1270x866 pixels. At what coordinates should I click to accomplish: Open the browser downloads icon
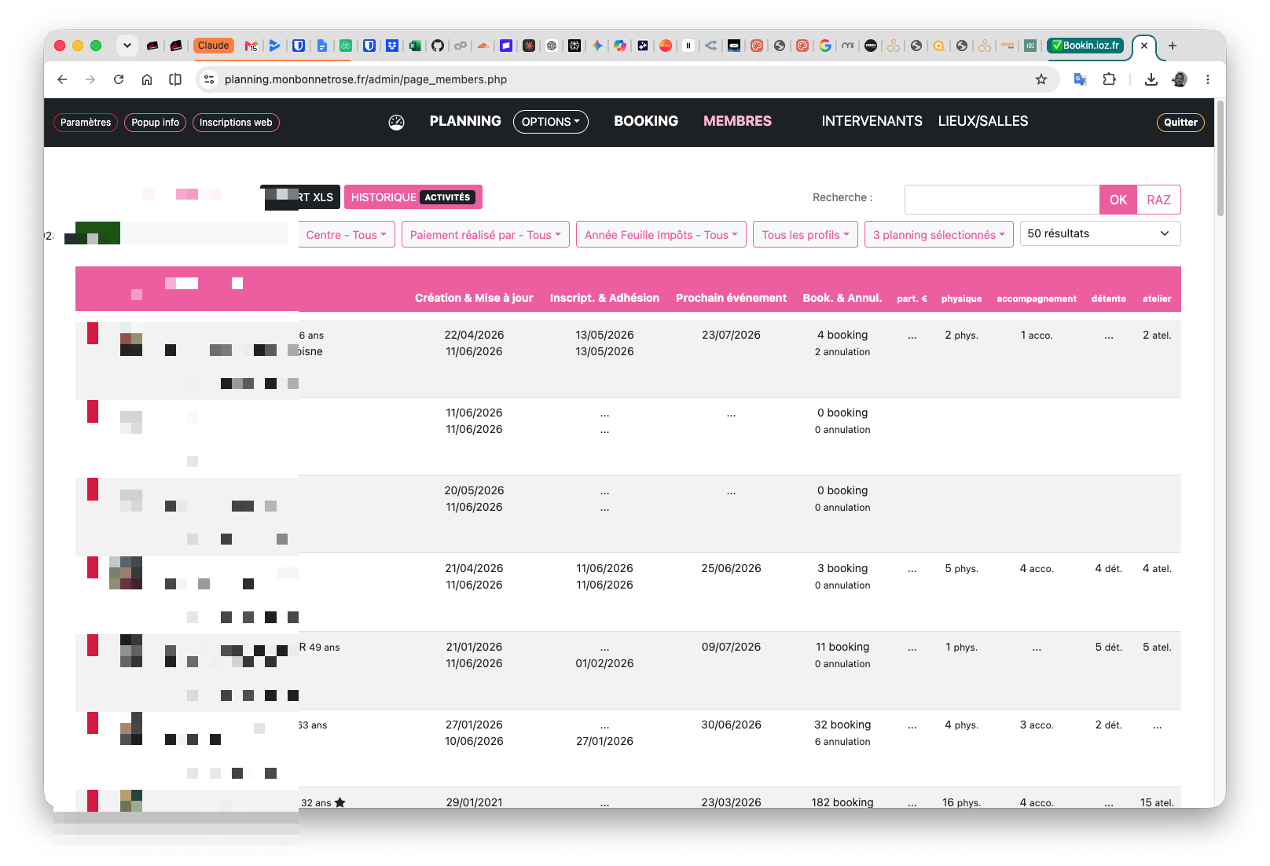[1151, 79]
